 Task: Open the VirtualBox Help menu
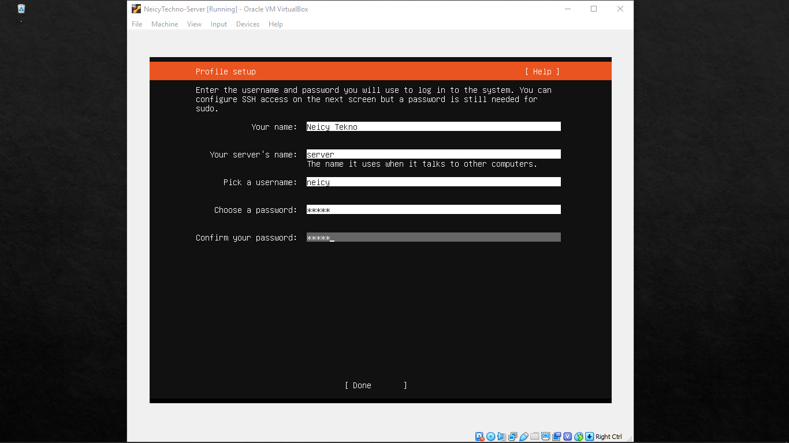click(x=276, y=24)
